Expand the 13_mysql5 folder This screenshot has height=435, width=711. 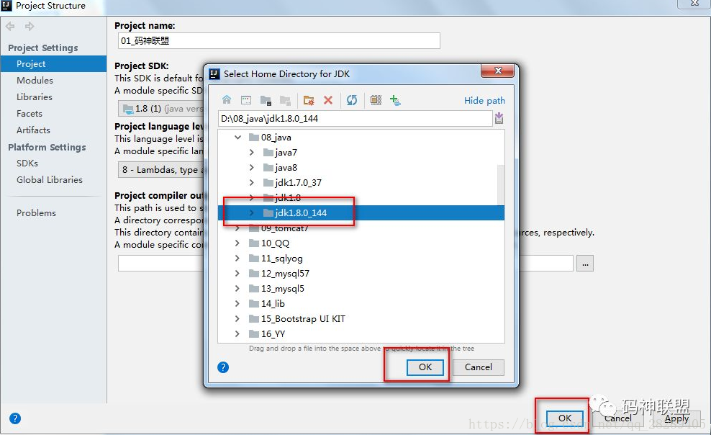(x=237, y=289)
